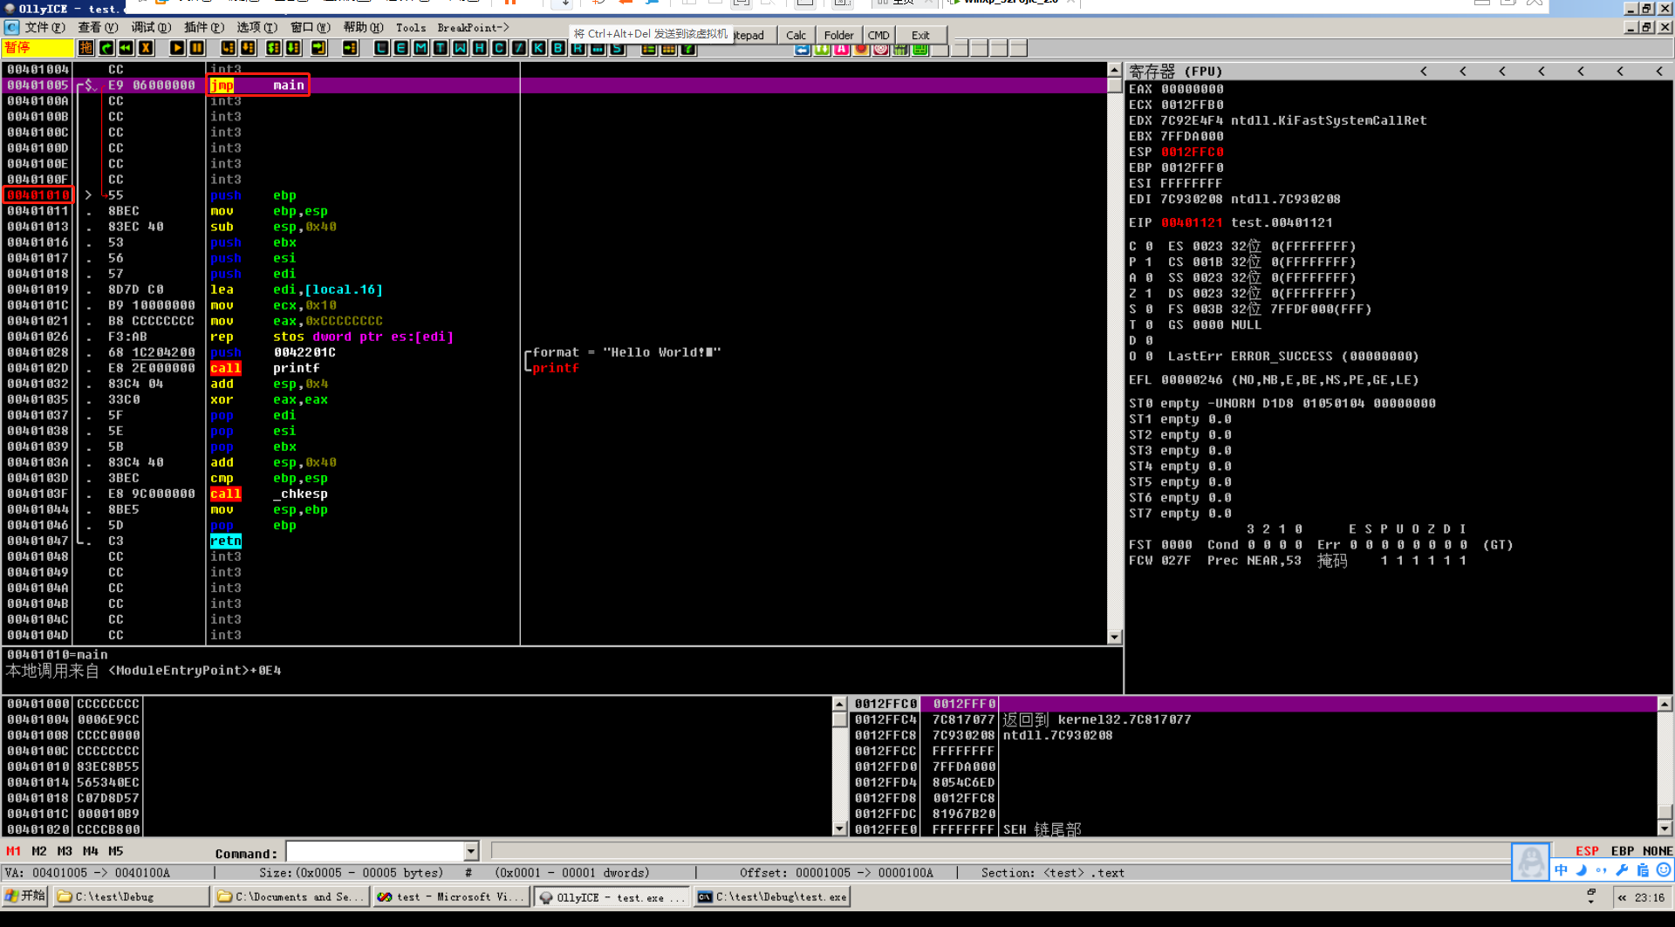Viewport: 1675px width, 927px height.
Task: Click the NONE stack mode label
Action: click(1658, 851)
